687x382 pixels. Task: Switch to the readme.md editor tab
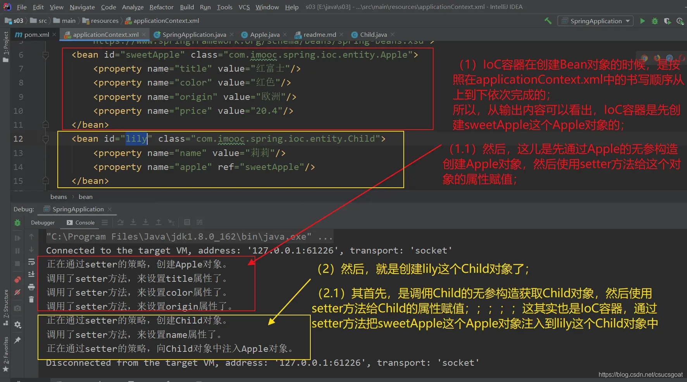click(x=320, y=34)
